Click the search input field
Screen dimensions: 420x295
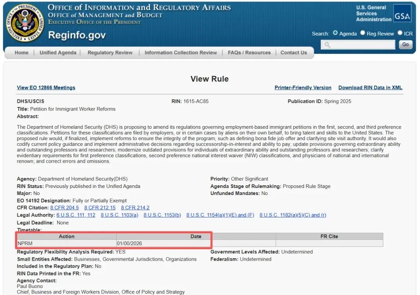[358, 45]
